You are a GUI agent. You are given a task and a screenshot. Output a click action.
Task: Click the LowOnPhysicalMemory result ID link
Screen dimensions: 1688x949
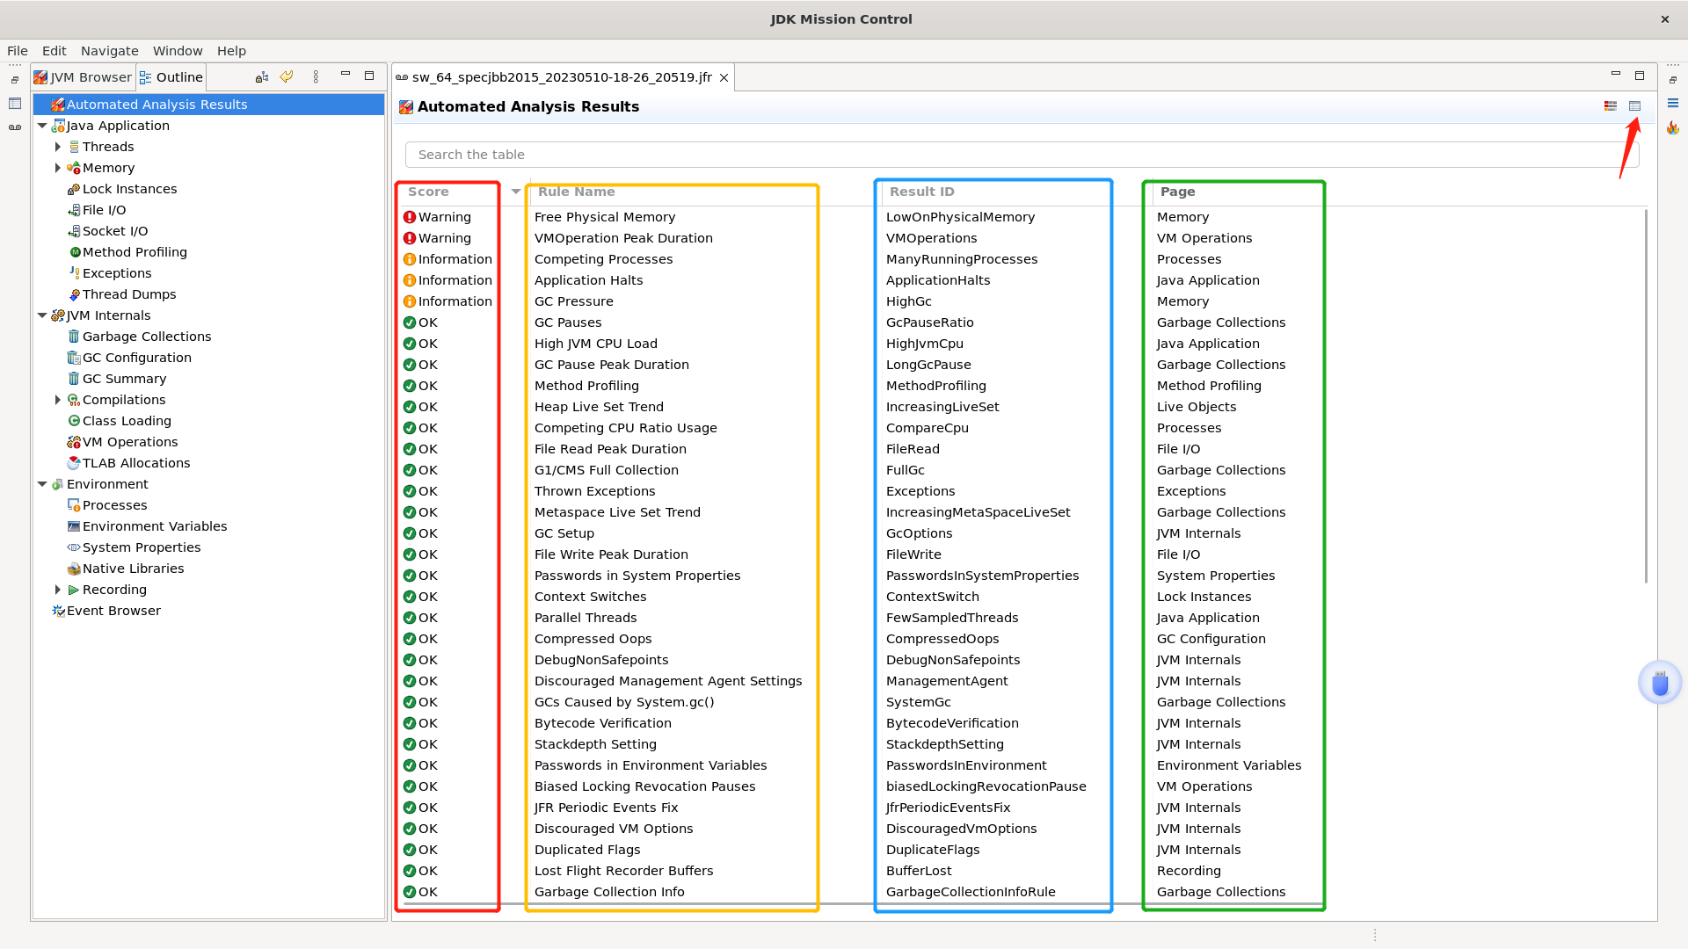[960, 217]
